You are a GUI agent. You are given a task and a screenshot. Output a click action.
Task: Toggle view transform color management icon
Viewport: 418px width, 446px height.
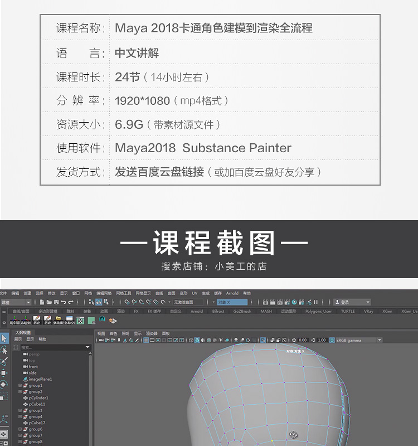(332, 340)
